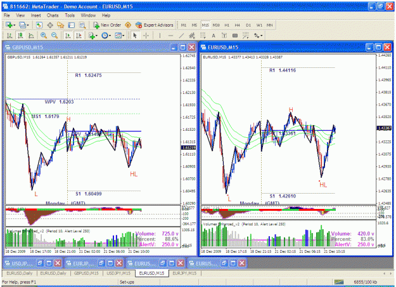Switch chart to MN timeframe
Screen dimensions: 396x287
coord(269,25)
